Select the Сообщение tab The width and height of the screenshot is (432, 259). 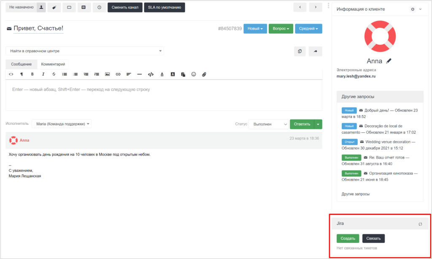point(21,64)
